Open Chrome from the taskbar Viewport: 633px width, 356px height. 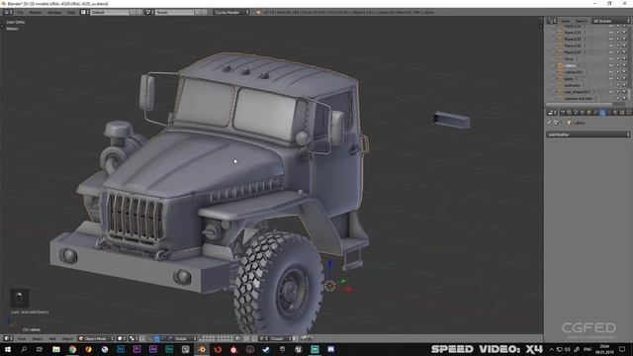tap(72, 349)
